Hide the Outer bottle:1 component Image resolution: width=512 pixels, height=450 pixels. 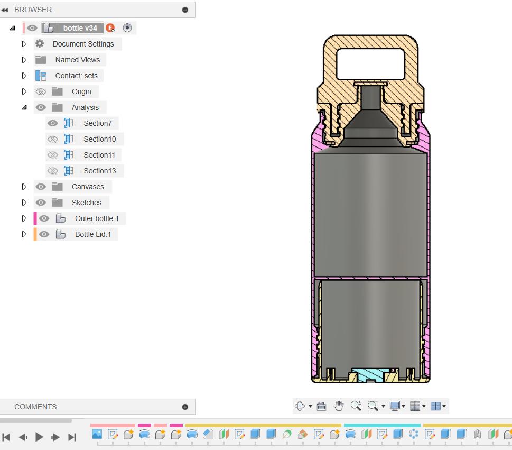tap(44, 218)
